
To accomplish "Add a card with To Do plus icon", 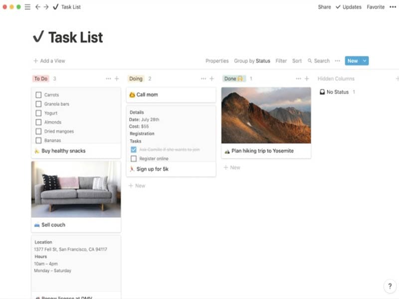I will click(x=117, y=79).
